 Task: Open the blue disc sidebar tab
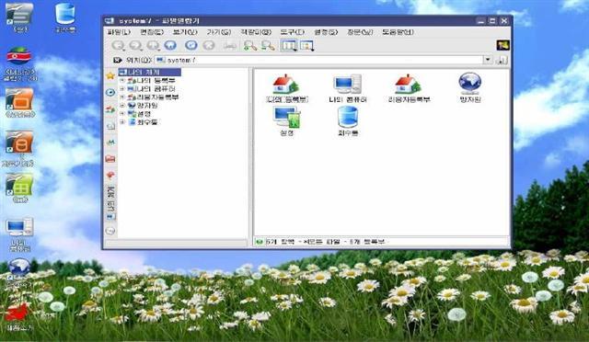(x=110, y=92)
